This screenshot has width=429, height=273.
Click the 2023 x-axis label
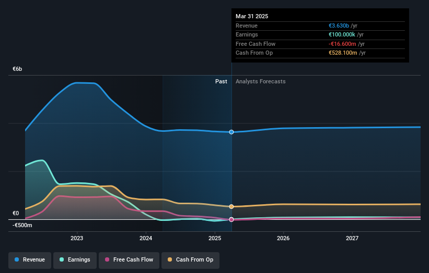click(x=77, y=238)
